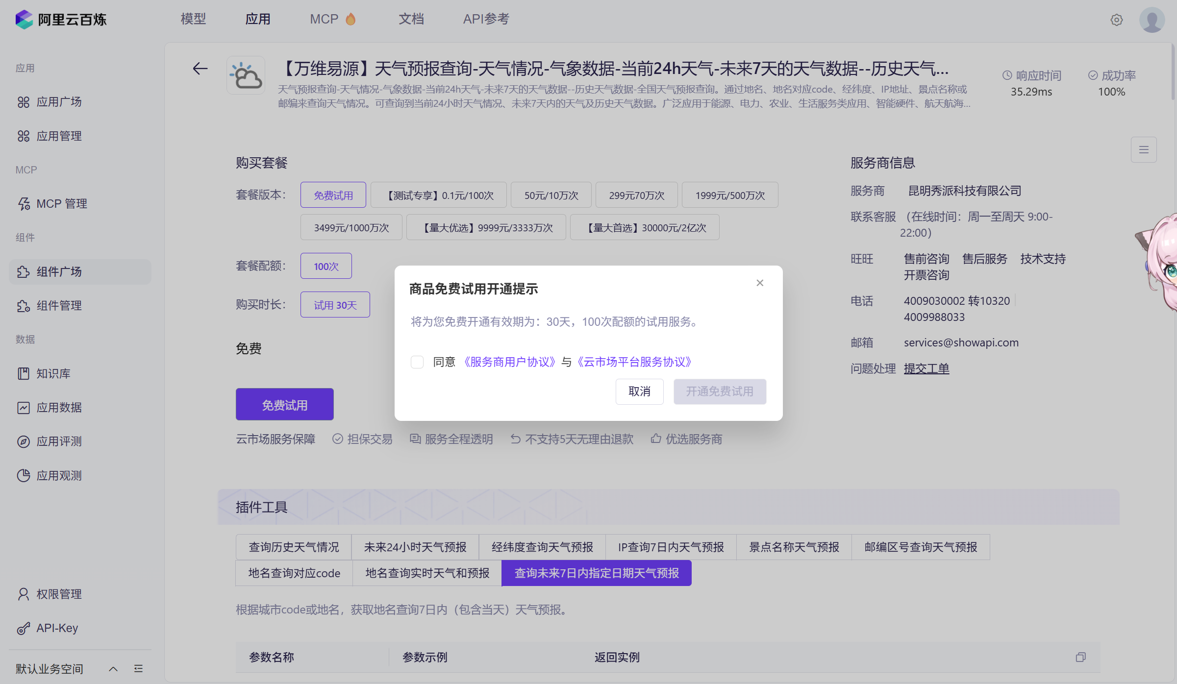1177x684 pixels.
Task: Open the 查询历史天气情况 tool tab
Action: pos(294,547)
